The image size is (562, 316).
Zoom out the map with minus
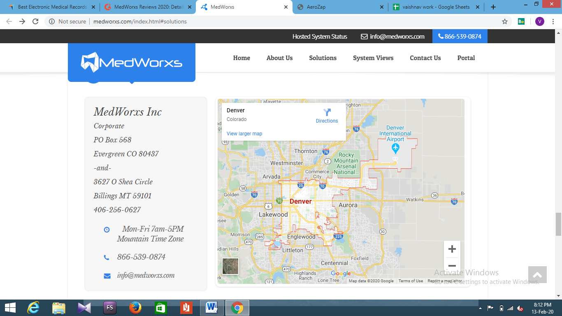pos(452,266)
